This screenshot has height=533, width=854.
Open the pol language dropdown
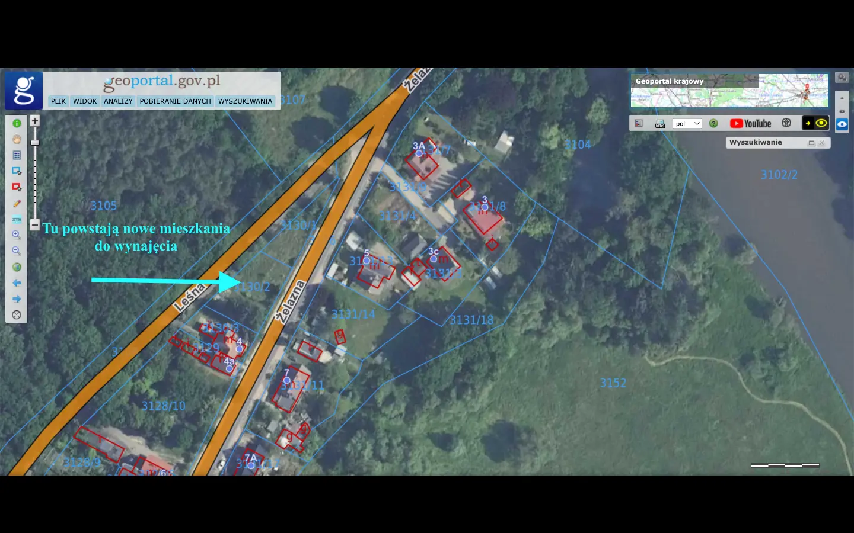pyautogui.click(x=687, y=124)
